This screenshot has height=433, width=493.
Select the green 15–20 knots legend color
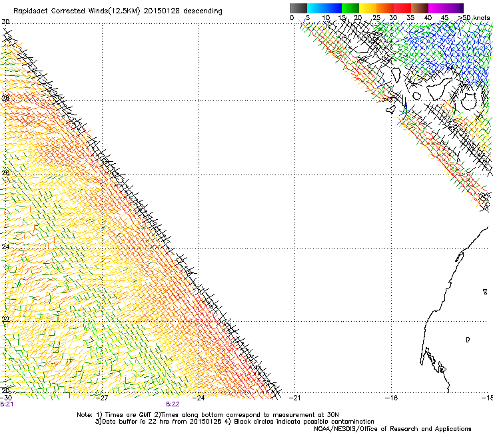[x=350, y=8]
